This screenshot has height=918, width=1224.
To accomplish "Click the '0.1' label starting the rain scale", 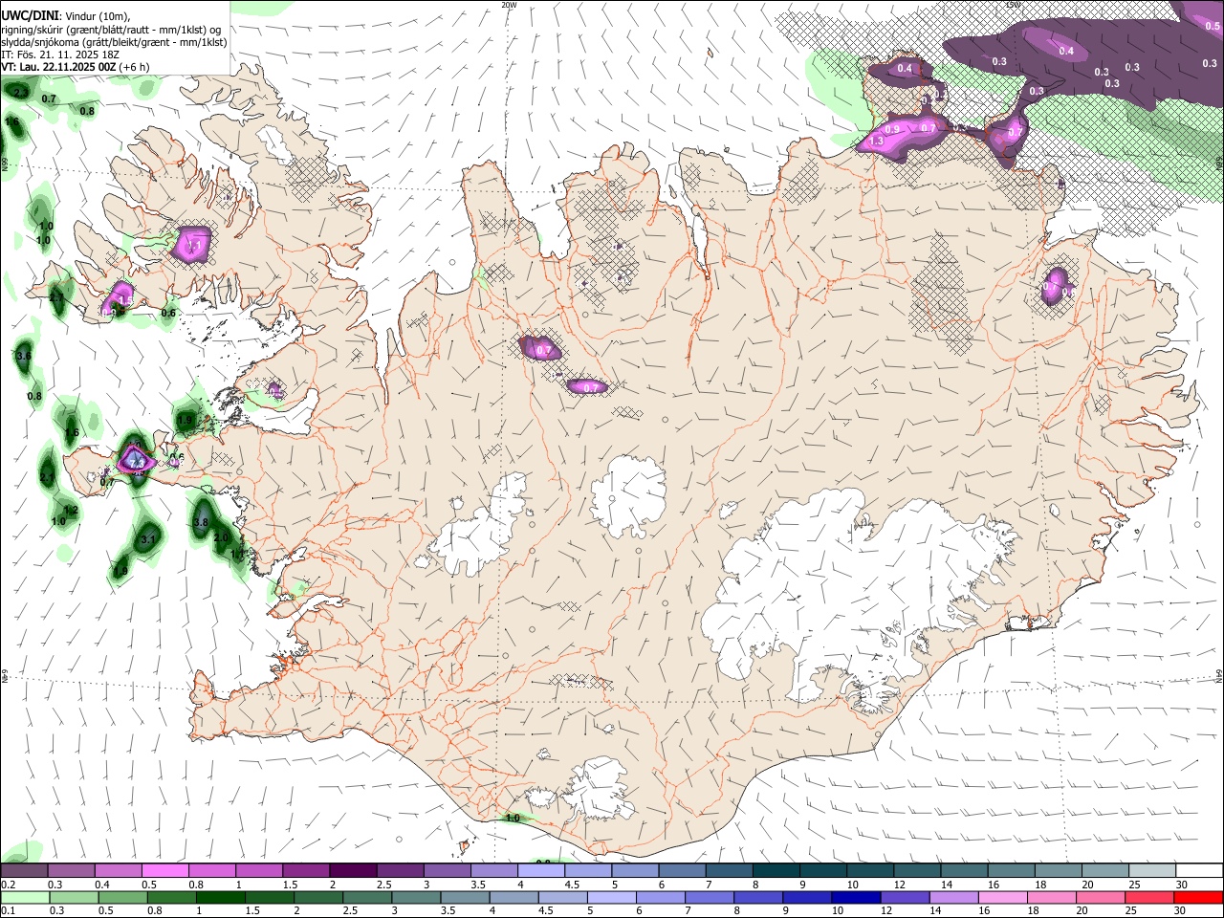I will (8, 911).
